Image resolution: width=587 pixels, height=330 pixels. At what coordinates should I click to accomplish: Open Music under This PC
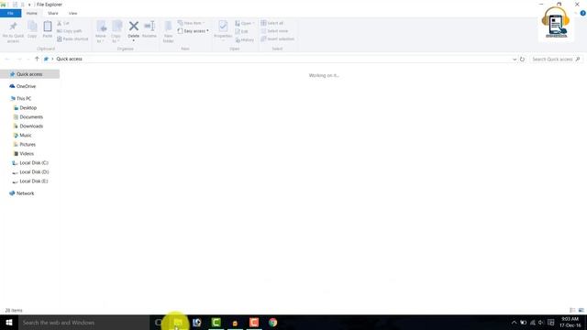[26, 135]
